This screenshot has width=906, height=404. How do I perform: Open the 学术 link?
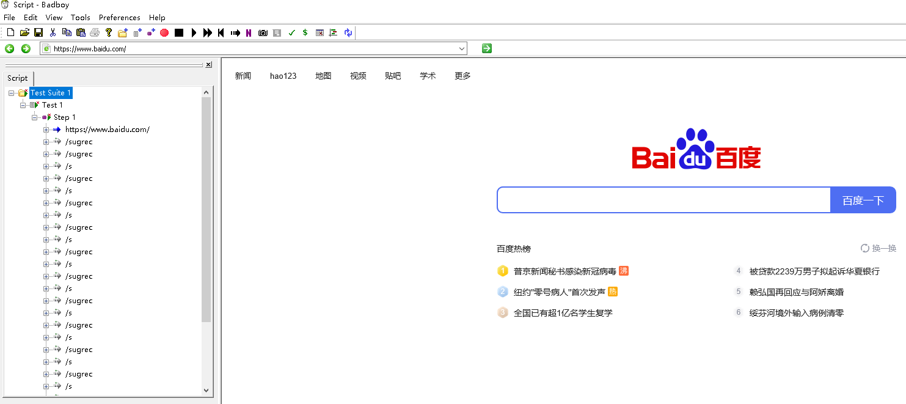tap(428, 76)
